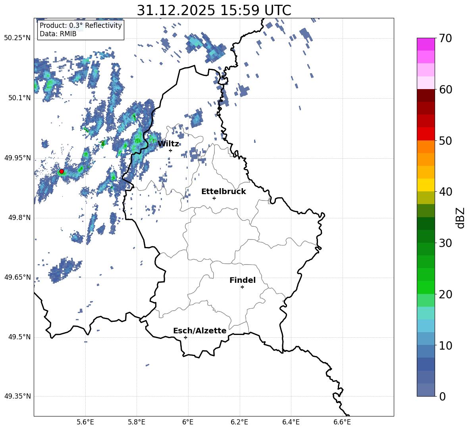Pick the dark maroon swatch just below 60 dBZ
The image size is (470, 430).
coord(426,95)
